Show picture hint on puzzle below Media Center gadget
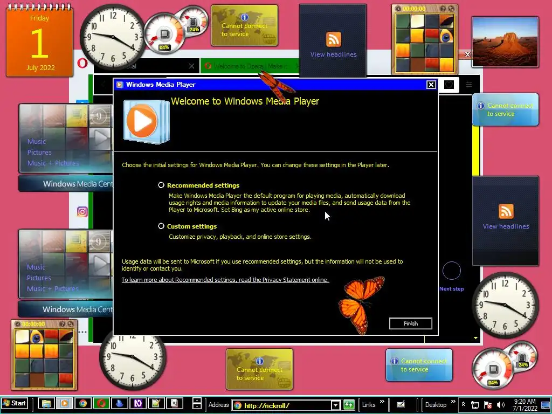The height and width of the screenshot is (414, 552). [x=63, y=324]
